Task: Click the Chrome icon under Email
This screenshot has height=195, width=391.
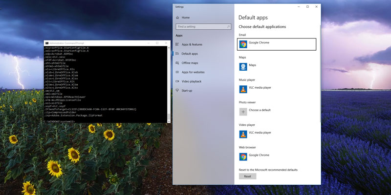Action: pyautogui.click(x=243, y=44)
